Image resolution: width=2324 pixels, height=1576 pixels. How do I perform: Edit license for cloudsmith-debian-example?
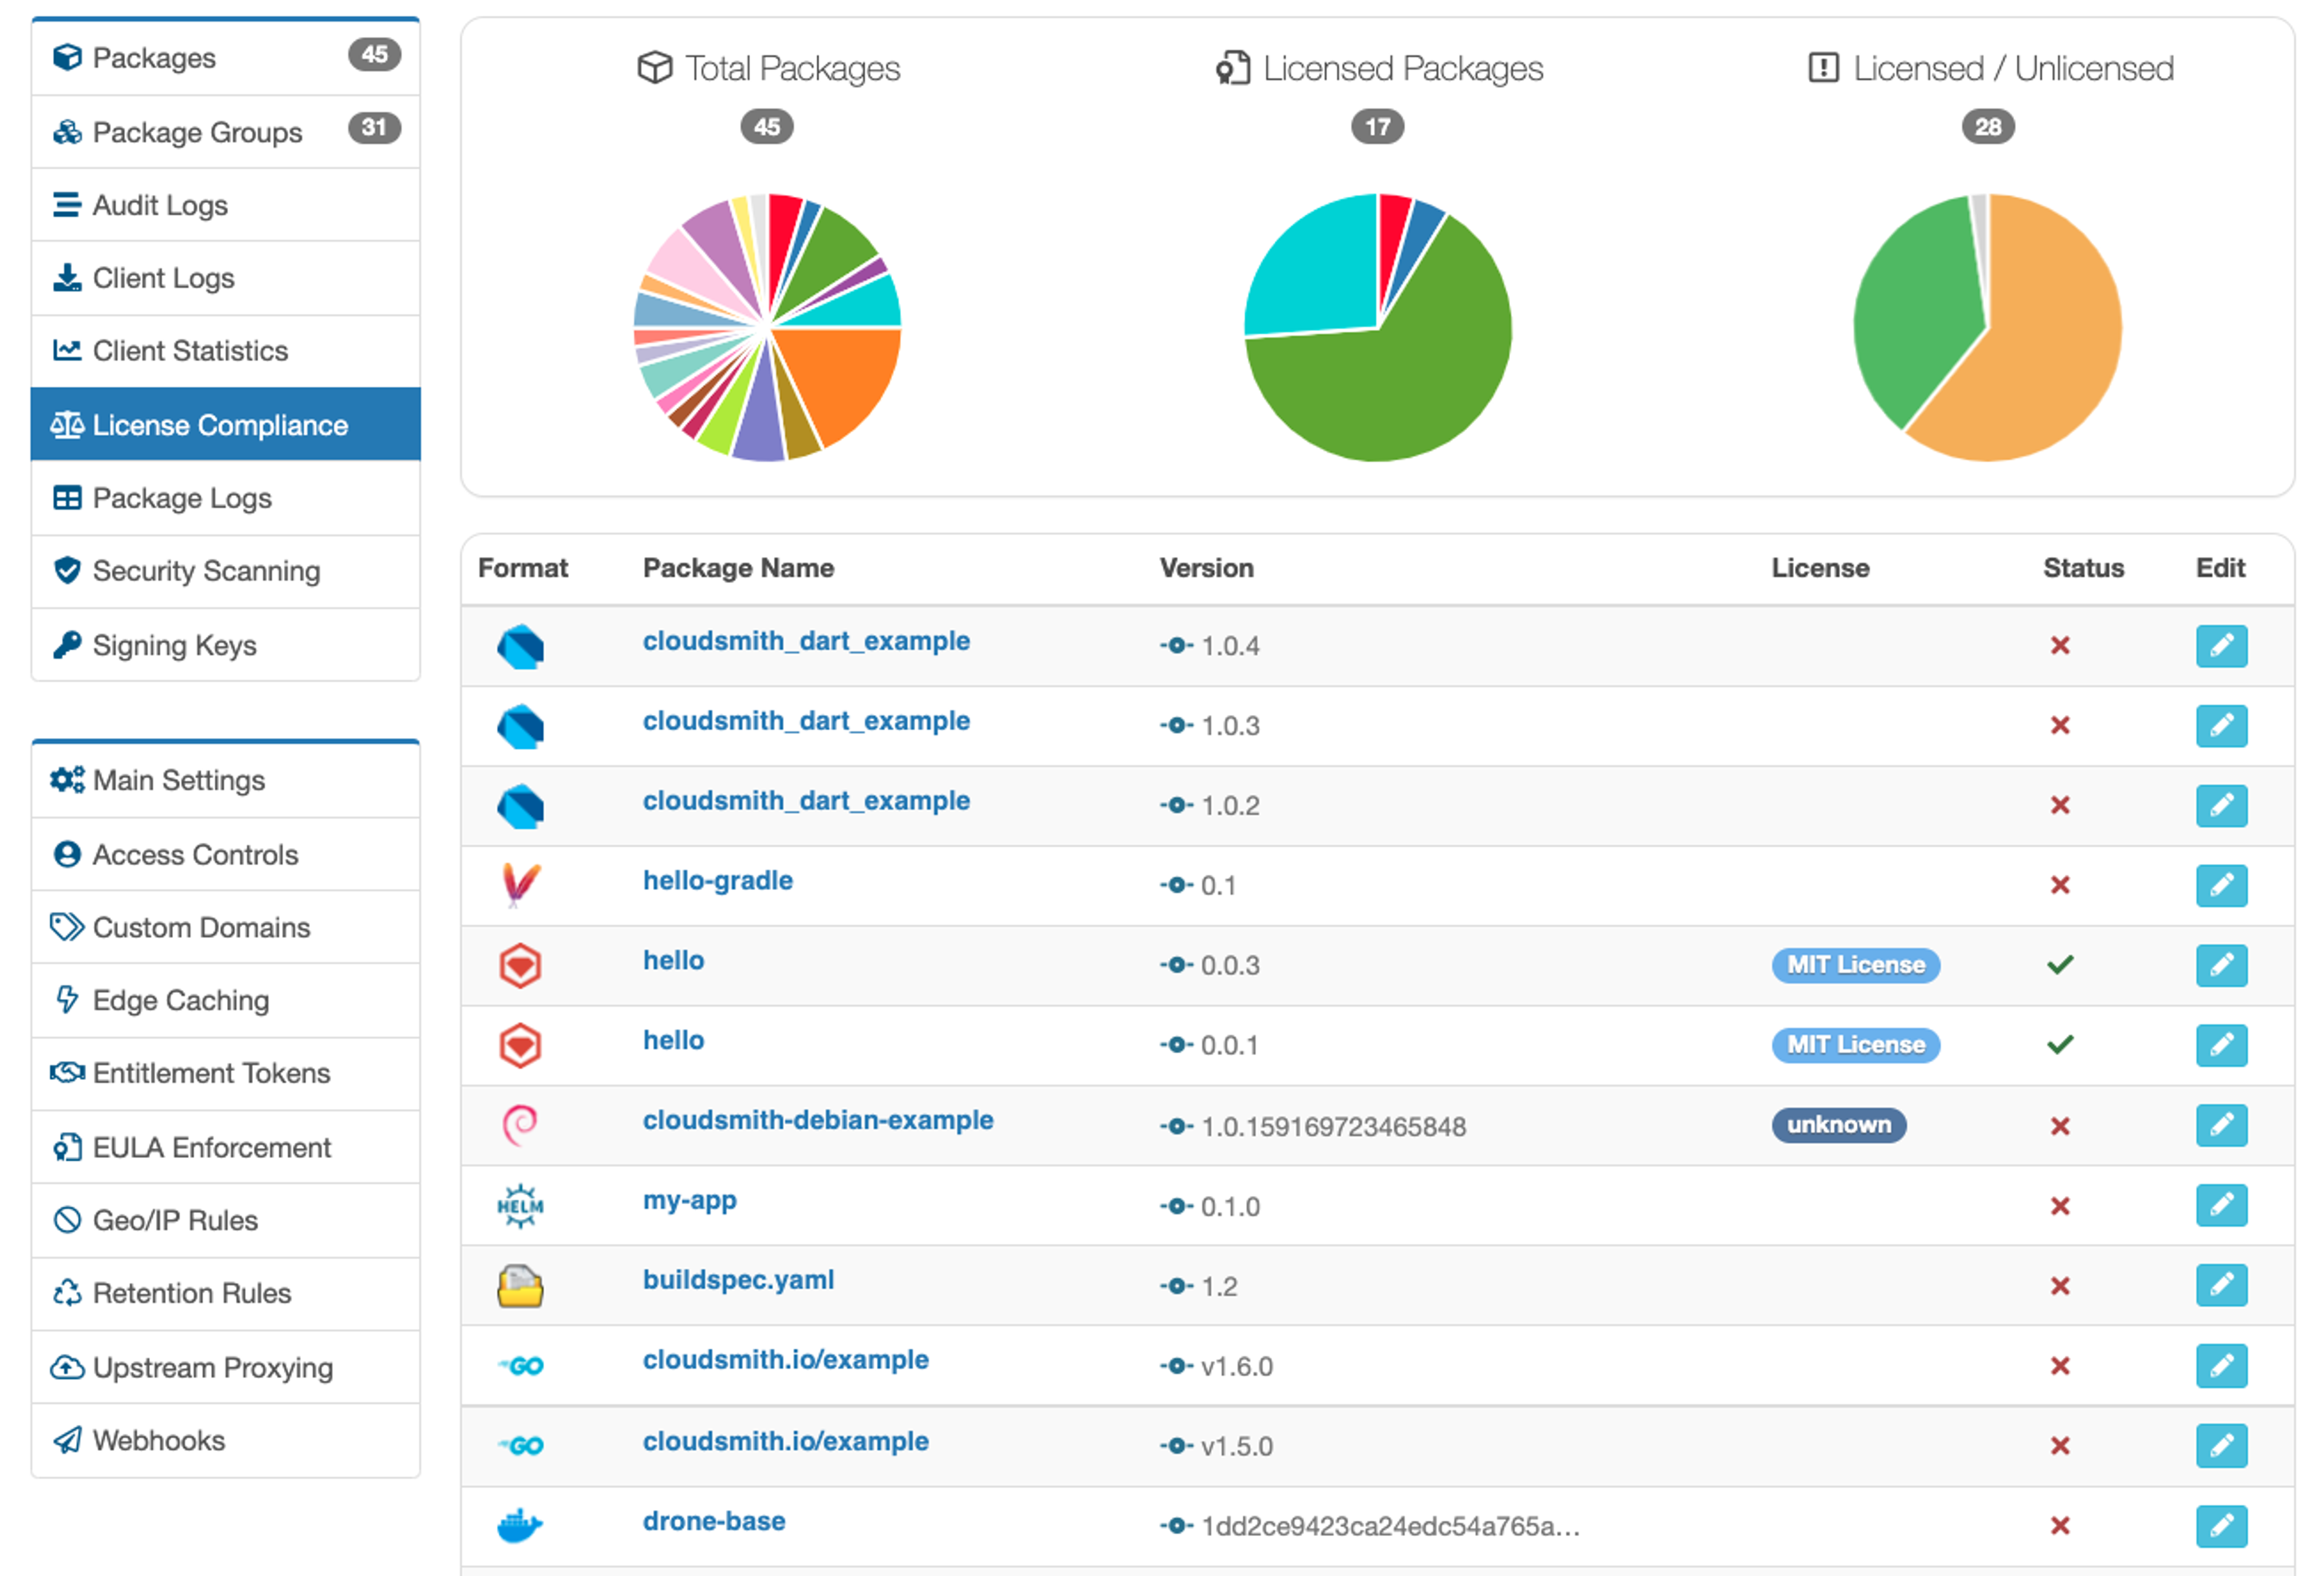(x=2221, y=1125)
